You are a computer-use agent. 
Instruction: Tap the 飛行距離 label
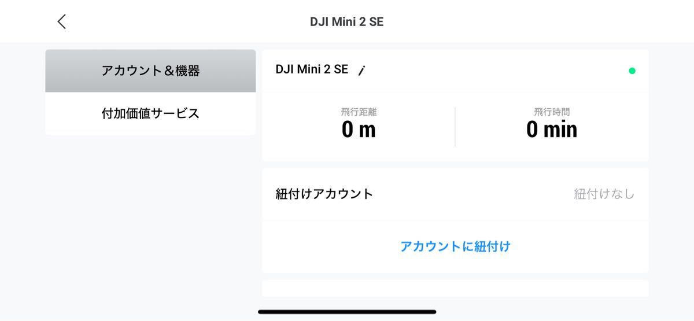coord(359,112)
